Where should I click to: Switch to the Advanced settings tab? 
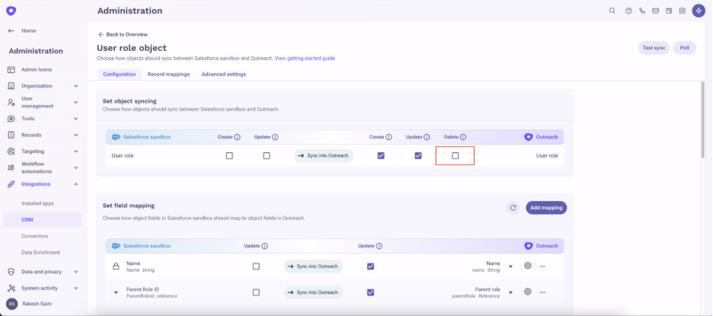coord(224,74)
